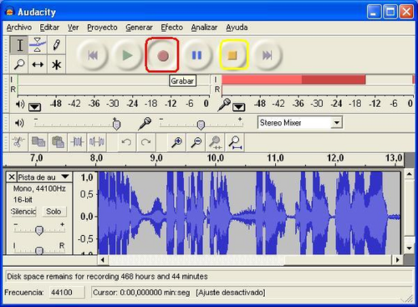The width and height of the screenshot is (418, 307).
Task: Click the yellow Stop button
Action: tap(233, 56)
